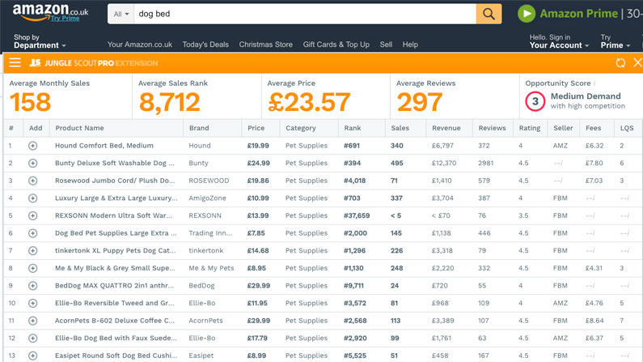Add BedDog MAX QUATTRO product
This screenshot has height=362, width=643.
(33, 286)
